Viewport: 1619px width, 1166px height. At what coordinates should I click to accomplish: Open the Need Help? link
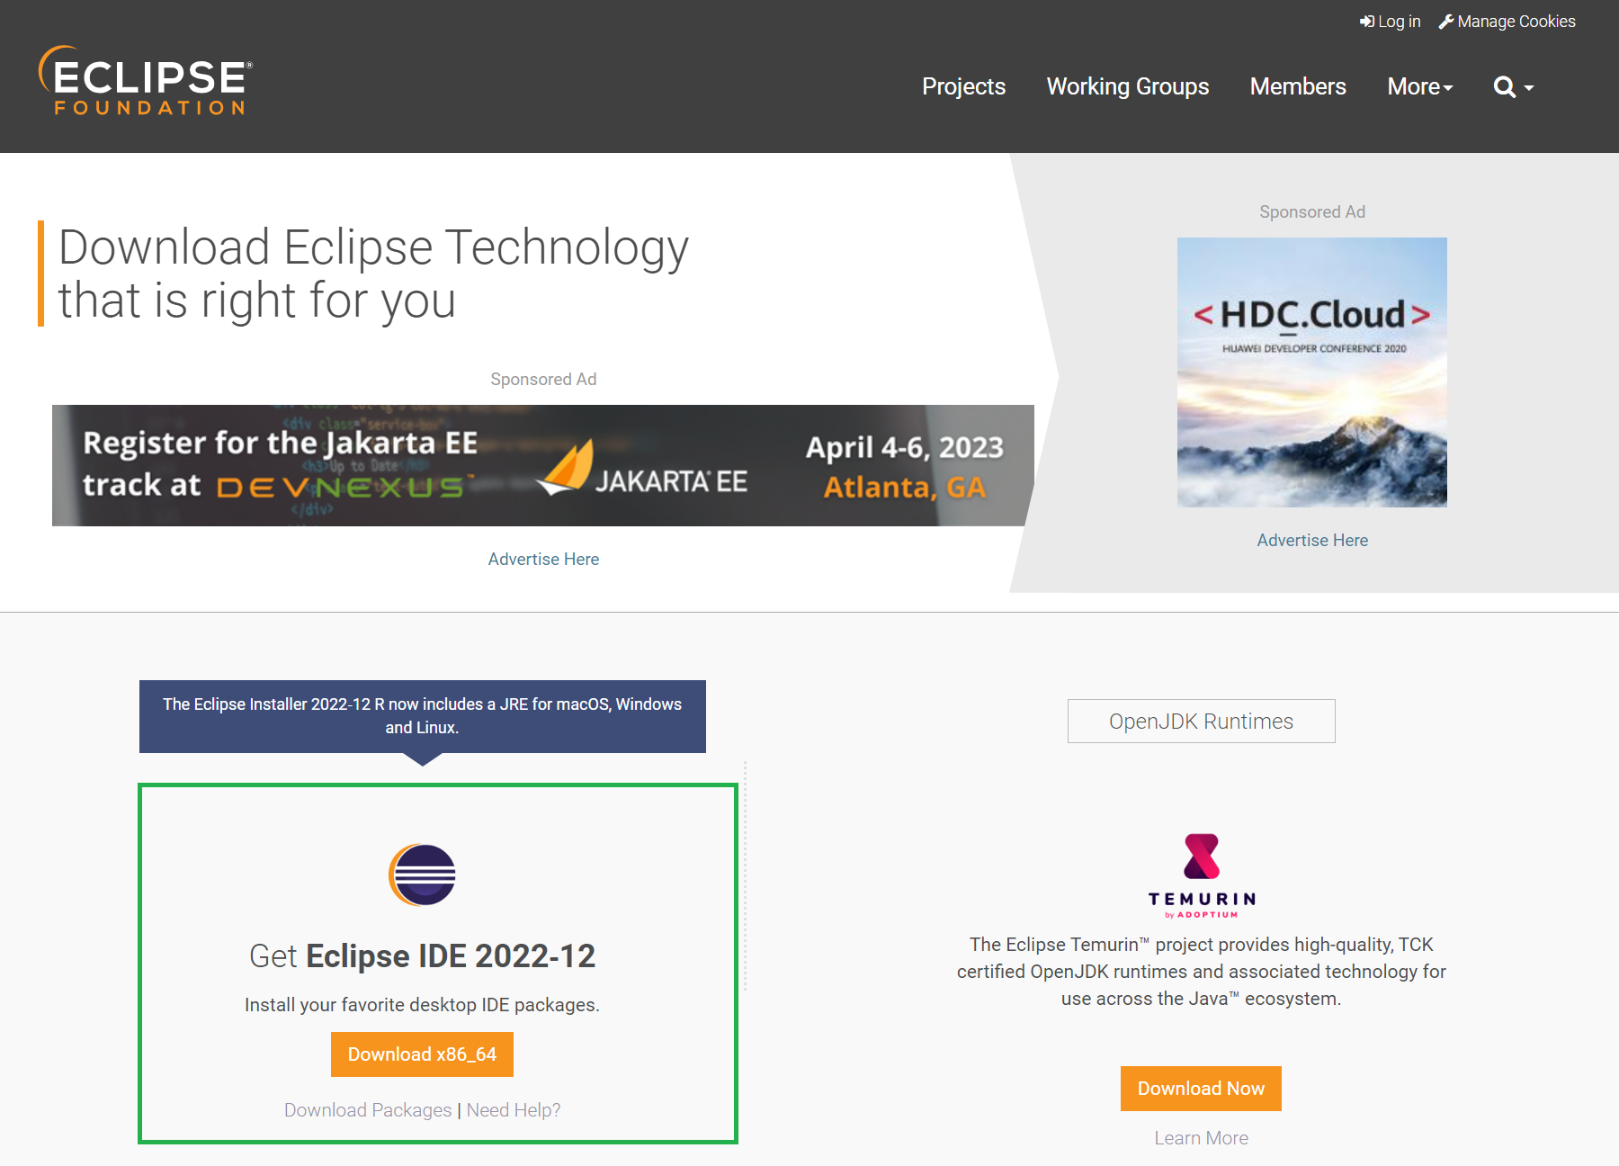tap(514, 1110)
